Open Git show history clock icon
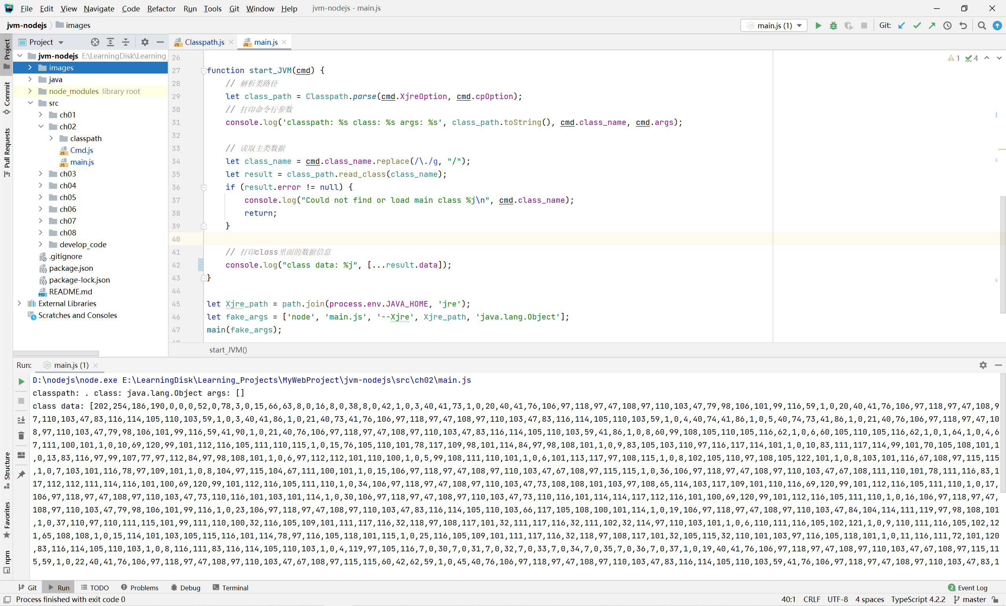Image resolution: width=1006 pixels, height=606 pixels. pos(947,26)
